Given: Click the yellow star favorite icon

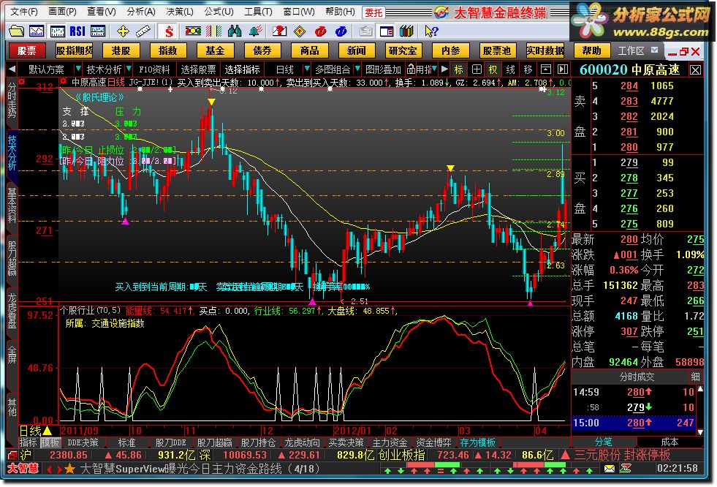Looking at the screenshot, I should [x=69, y=469].
